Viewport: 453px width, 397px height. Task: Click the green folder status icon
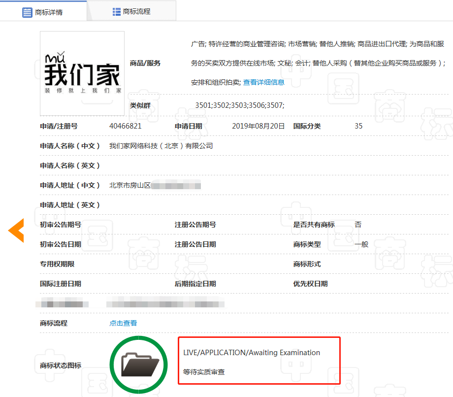coord(139,364)
